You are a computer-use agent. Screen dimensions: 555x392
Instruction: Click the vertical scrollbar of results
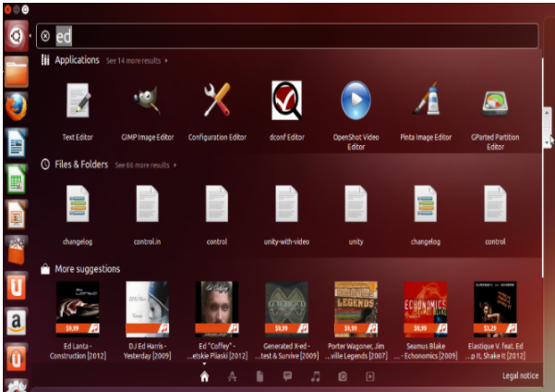click(x=542, y=166)
